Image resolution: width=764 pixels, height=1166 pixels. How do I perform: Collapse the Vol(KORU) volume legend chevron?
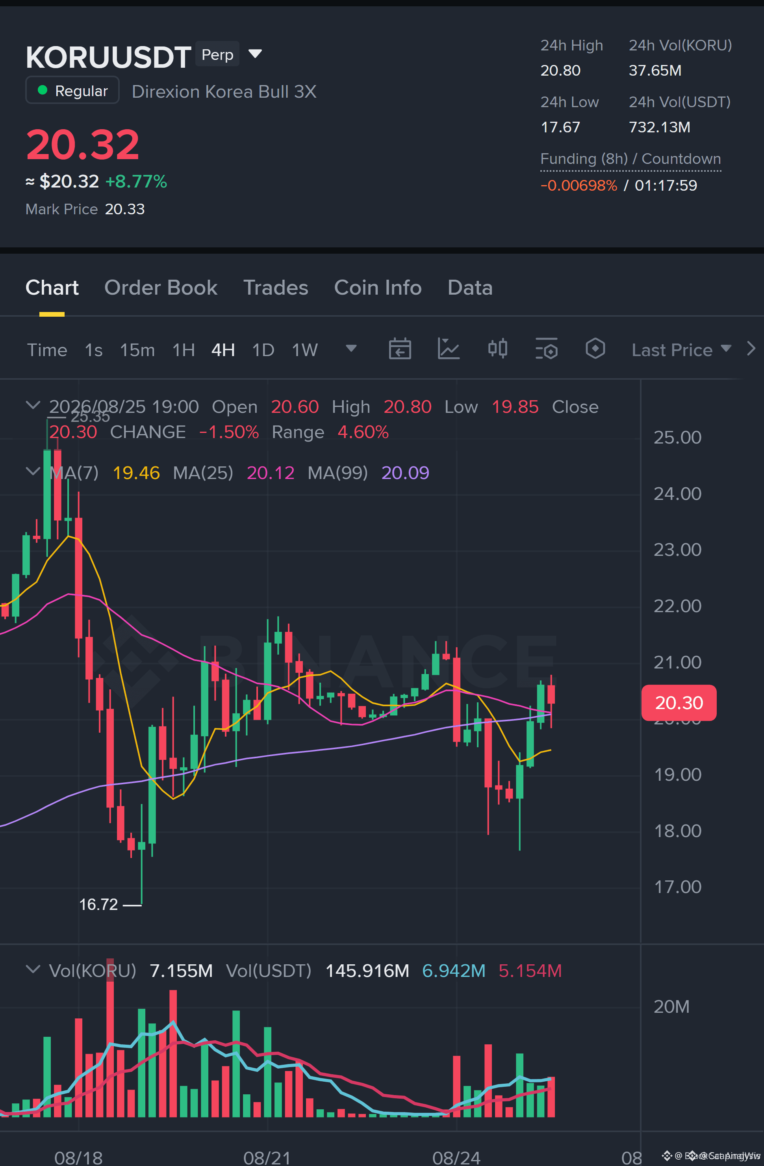pos(33,969)
